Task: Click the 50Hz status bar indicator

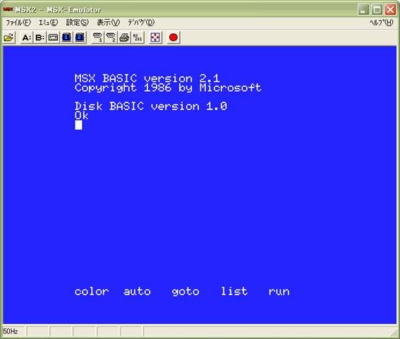Action: (11, 331)
